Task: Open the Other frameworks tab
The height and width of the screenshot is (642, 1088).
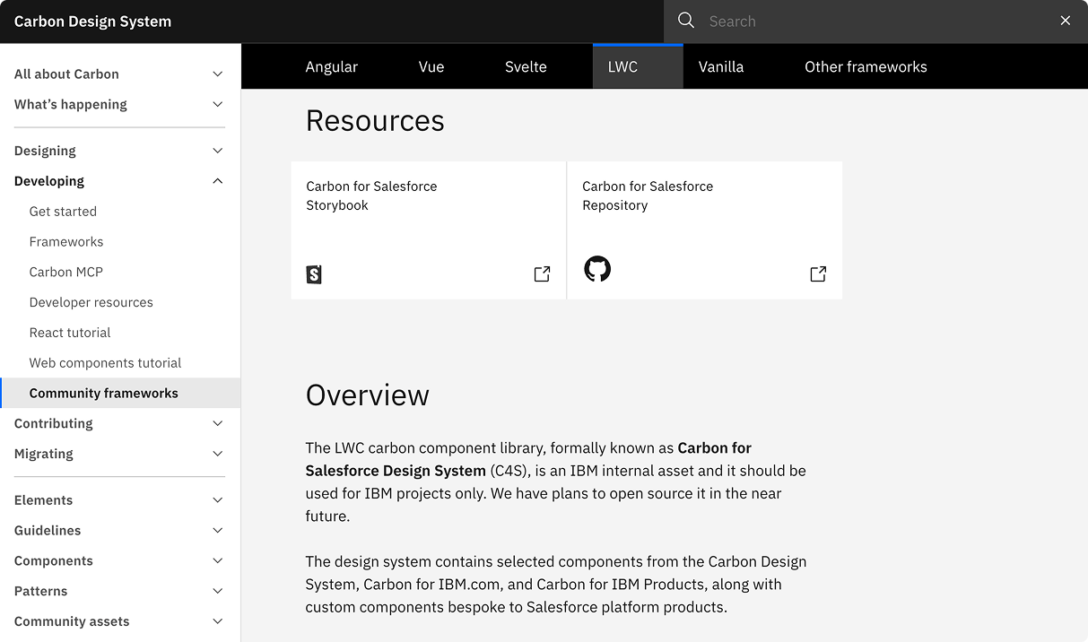Action: (866, 66)
